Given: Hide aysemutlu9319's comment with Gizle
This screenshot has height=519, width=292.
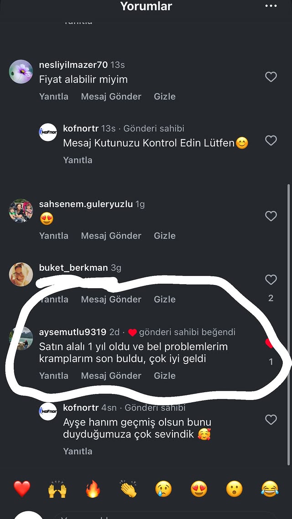Looking at the screenshot, I should pyautogui.click(x=165, y=376).
